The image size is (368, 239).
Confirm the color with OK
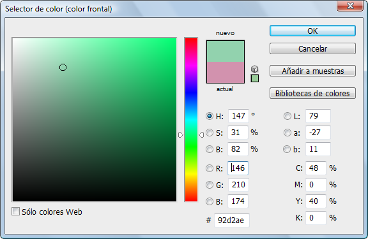[312, 31]
